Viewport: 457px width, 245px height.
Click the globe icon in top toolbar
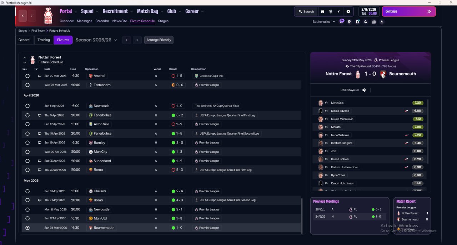click(x=331, y=11)
